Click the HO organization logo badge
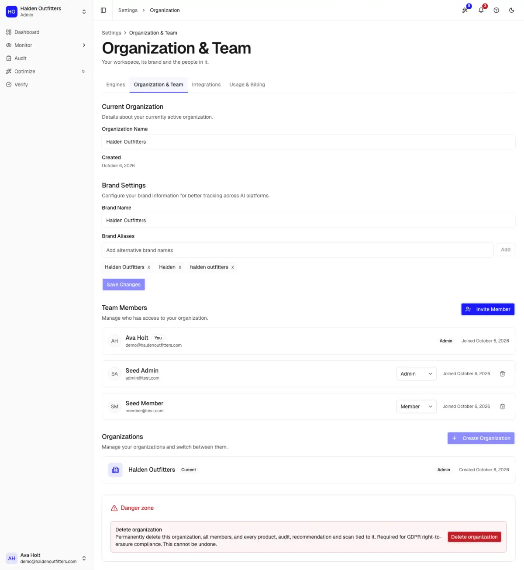This screenshot has height=570, width=524. [11, 11]
